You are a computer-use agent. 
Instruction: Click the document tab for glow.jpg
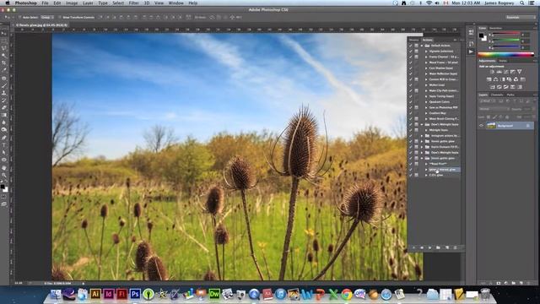[42, 25]
